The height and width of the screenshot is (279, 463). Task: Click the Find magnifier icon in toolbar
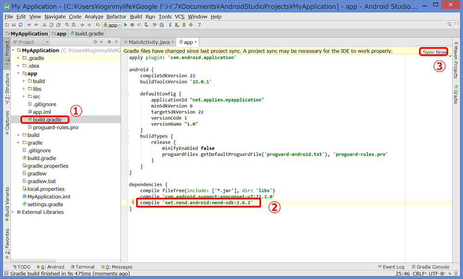point(67,25)
